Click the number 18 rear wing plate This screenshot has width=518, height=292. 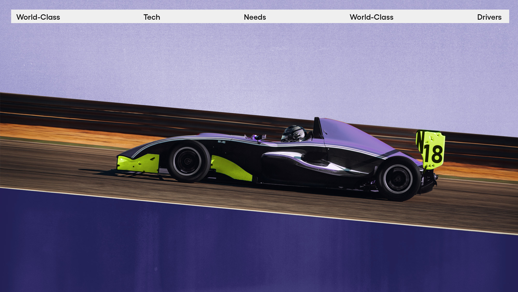click(433, 153)
